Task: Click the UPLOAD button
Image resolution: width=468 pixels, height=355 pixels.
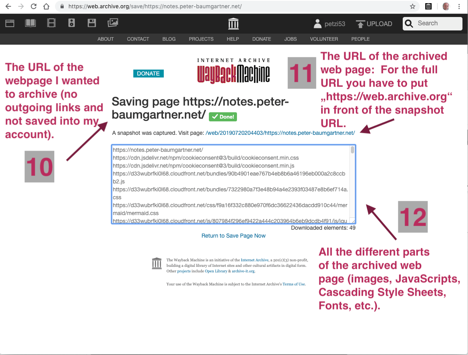Action: (x=374, y=24)
